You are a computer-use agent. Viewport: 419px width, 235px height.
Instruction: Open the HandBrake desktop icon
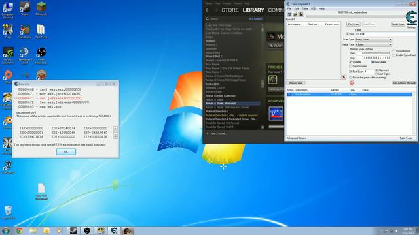click(x=25, y=31)
